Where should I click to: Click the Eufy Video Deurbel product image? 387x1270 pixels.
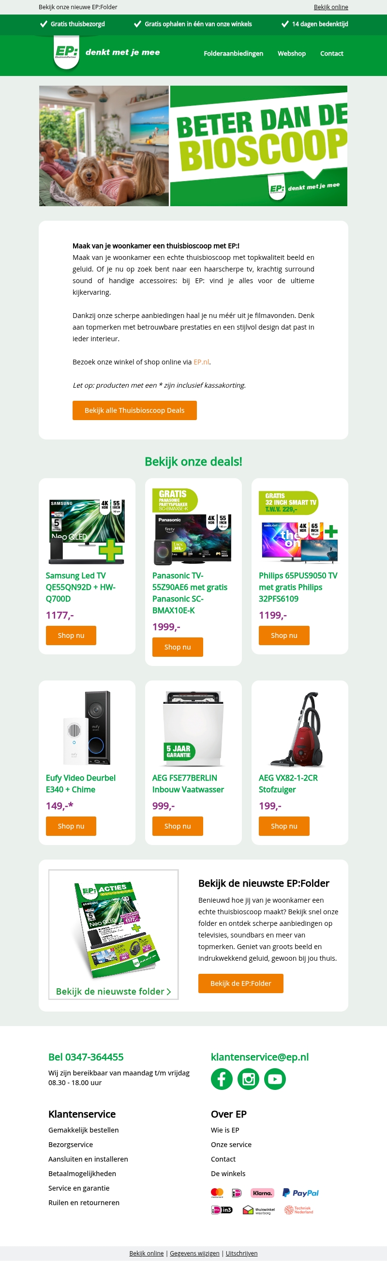(x=87, y=728)
